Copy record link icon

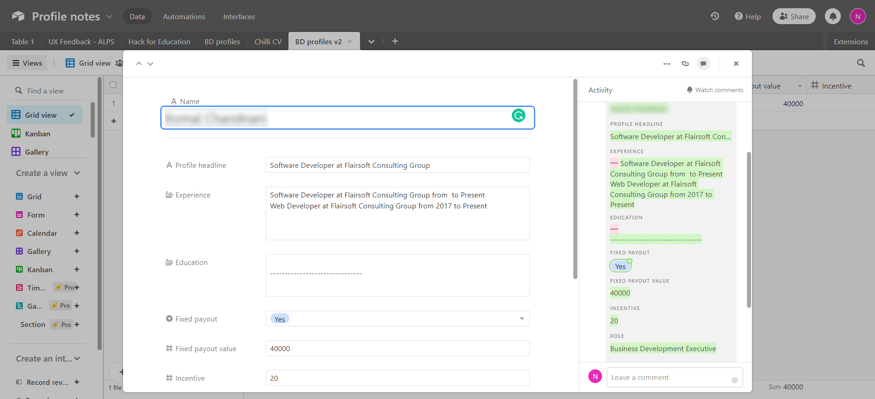[x=685, y=63]
